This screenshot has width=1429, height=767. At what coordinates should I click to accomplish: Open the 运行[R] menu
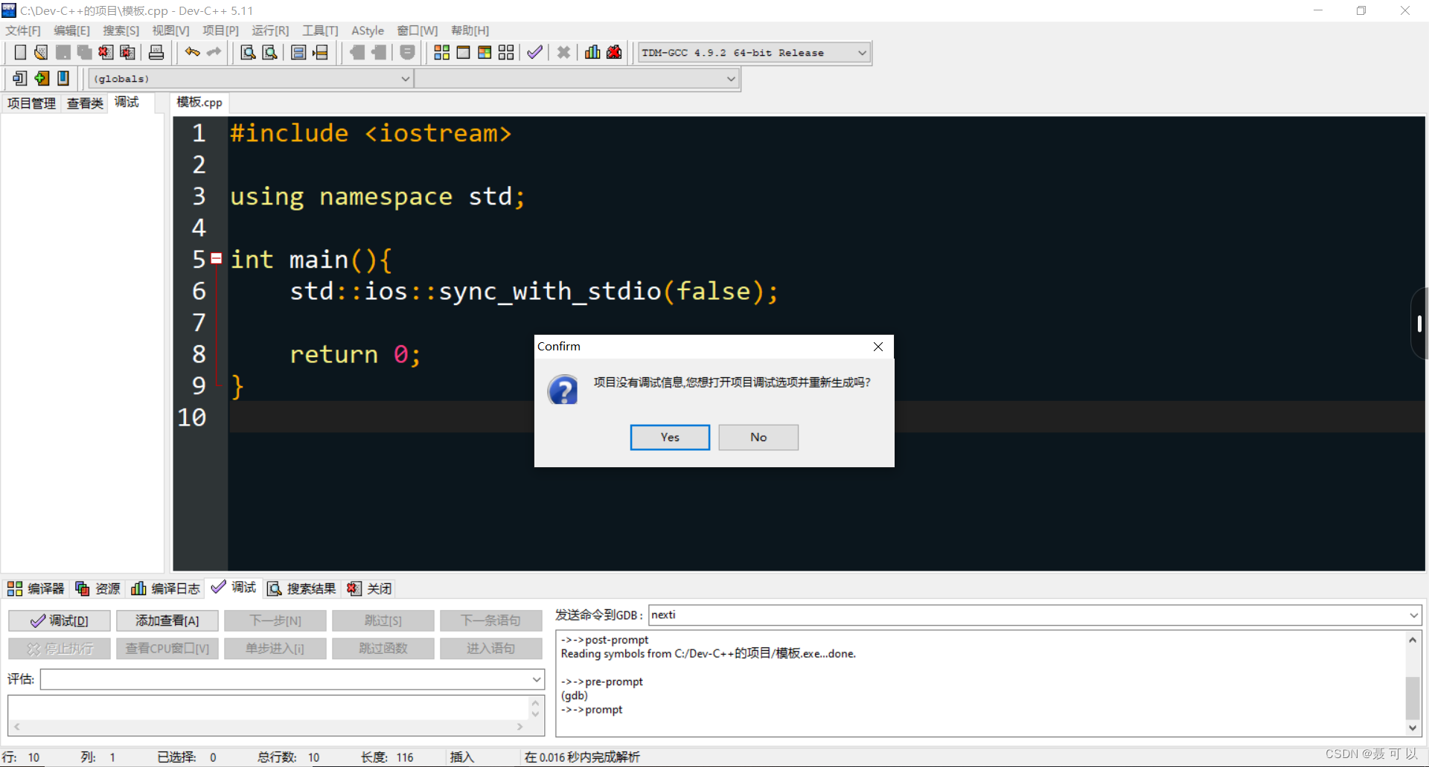pyautogui.click(x=269, y=31)
